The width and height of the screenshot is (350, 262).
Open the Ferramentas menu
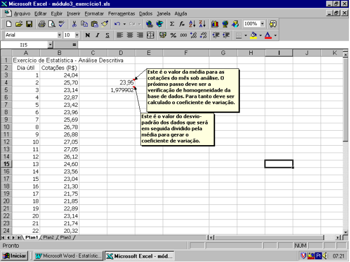tap(121, 13)
